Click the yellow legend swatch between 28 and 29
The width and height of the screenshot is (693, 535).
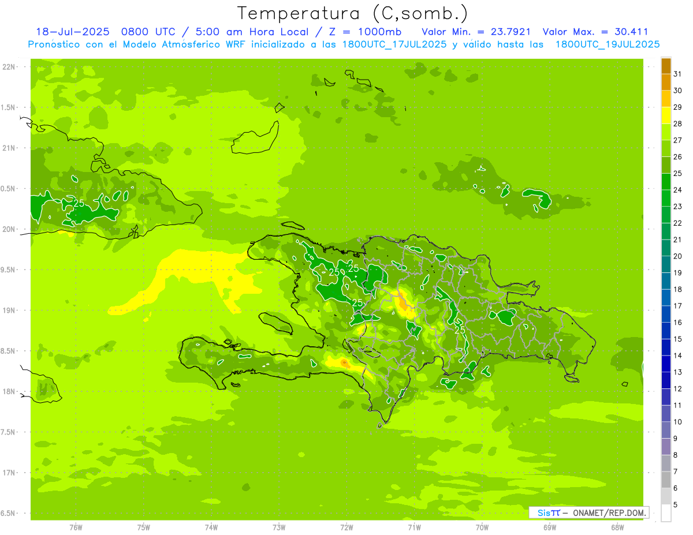coord(666,115)
